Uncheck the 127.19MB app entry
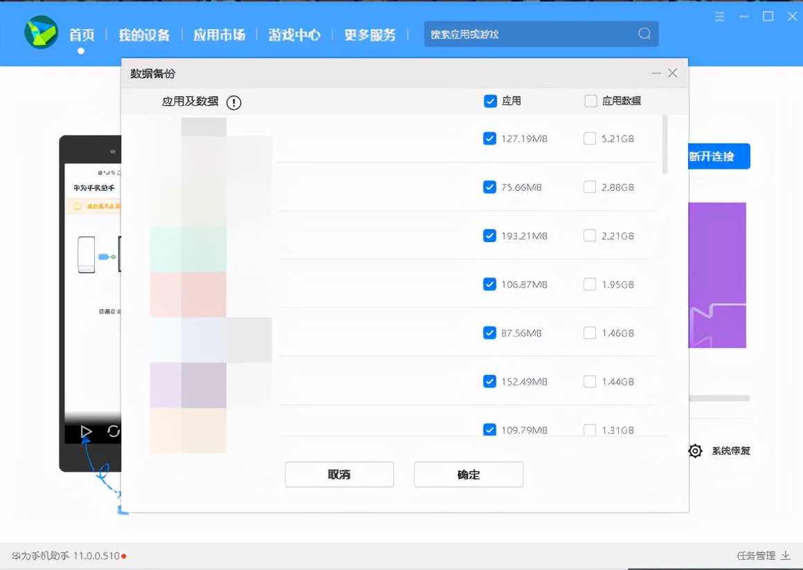This screenshot has height=570, width=803. point(490,138)
